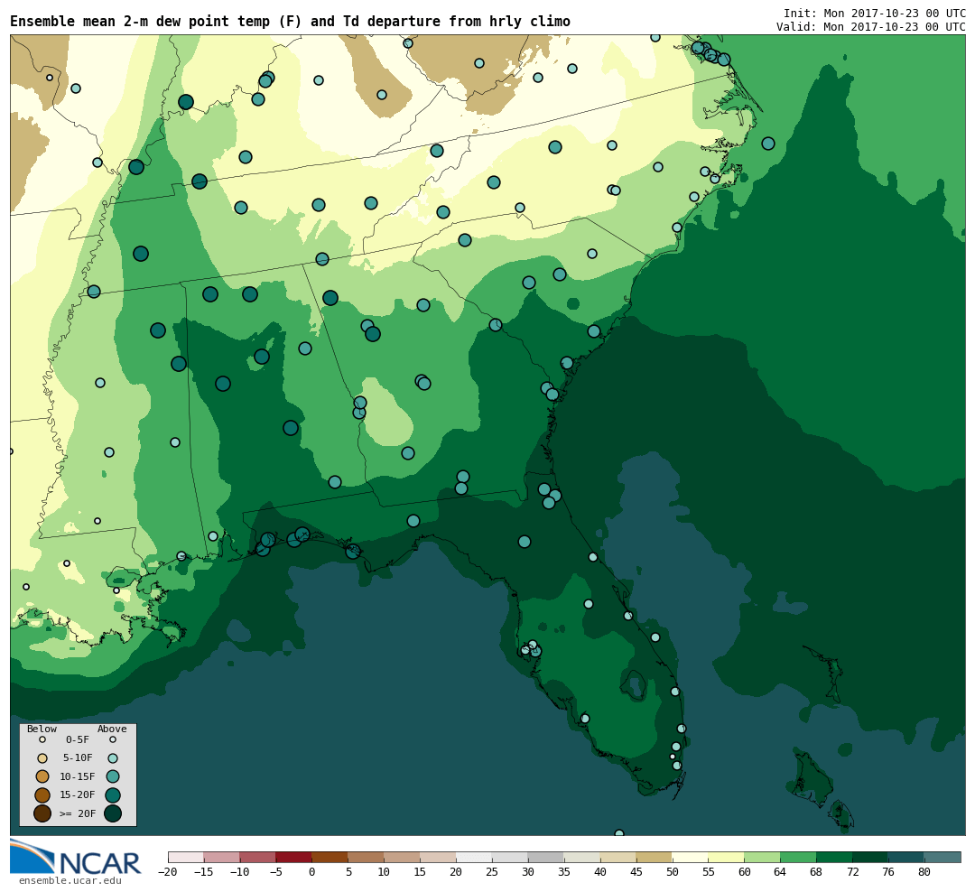Image resolution: width=975 pixels, height=892 pixels.
Task: Pick the colorbar swatch between -15 and -10
Action: coord(222,857)
